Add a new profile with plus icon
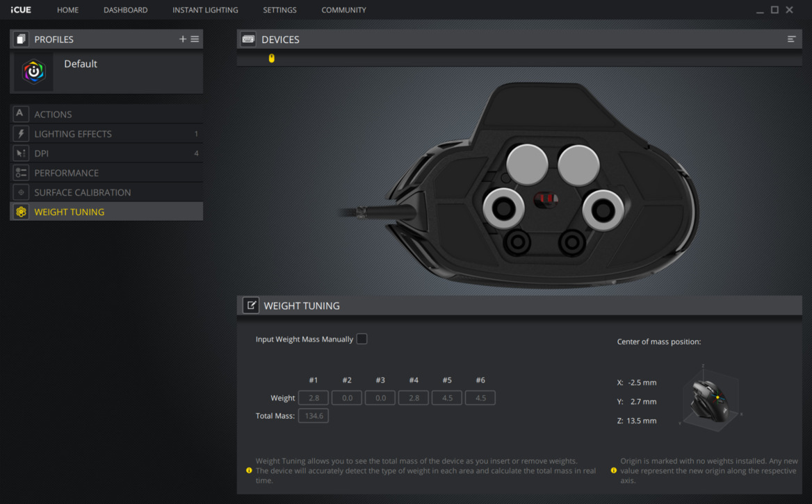The width and height of the screenshot is (812, 504). 182,40
